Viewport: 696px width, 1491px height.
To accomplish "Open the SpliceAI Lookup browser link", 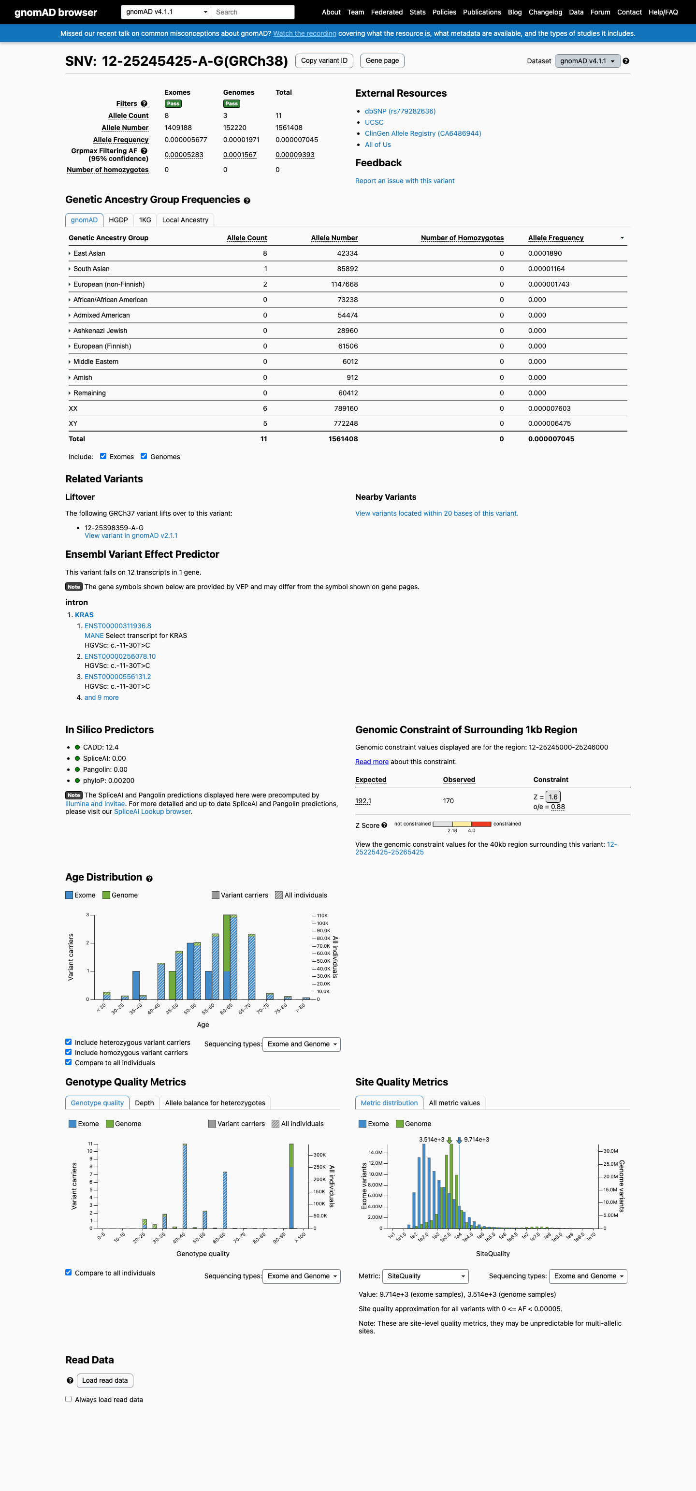I will [152, 811].
